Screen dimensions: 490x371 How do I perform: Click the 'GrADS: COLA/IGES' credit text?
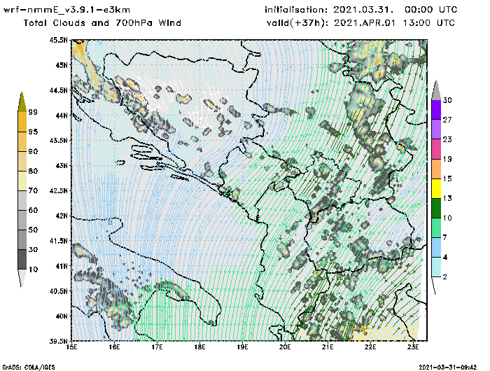(29, 367)
